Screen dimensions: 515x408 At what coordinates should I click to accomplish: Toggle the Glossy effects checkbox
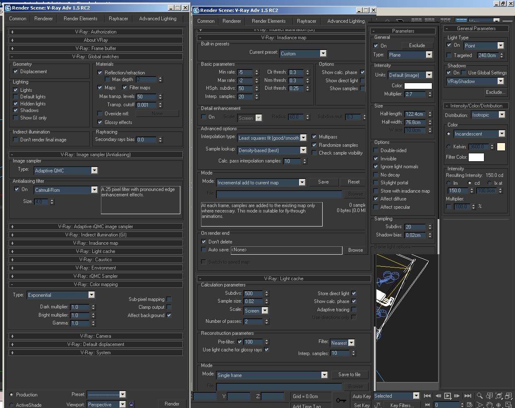pyautogui.click(x=100, y=122)
